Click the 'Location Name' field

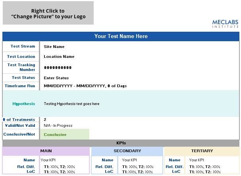[x=59, y=57]
